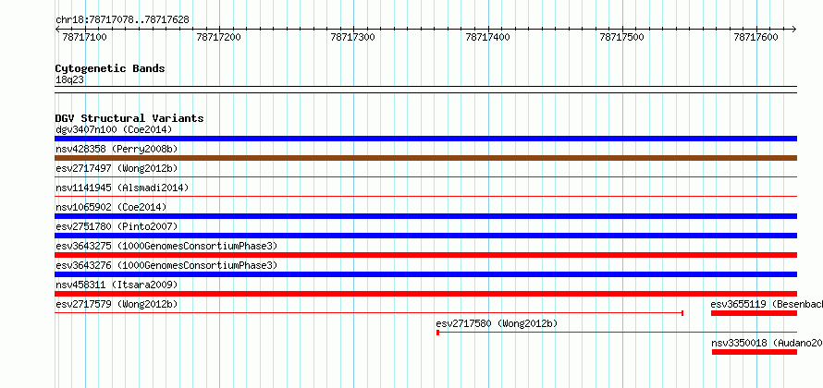The image size is (823, 388).
Task: Click ruler position 78717100
Action: click(84, 37)
